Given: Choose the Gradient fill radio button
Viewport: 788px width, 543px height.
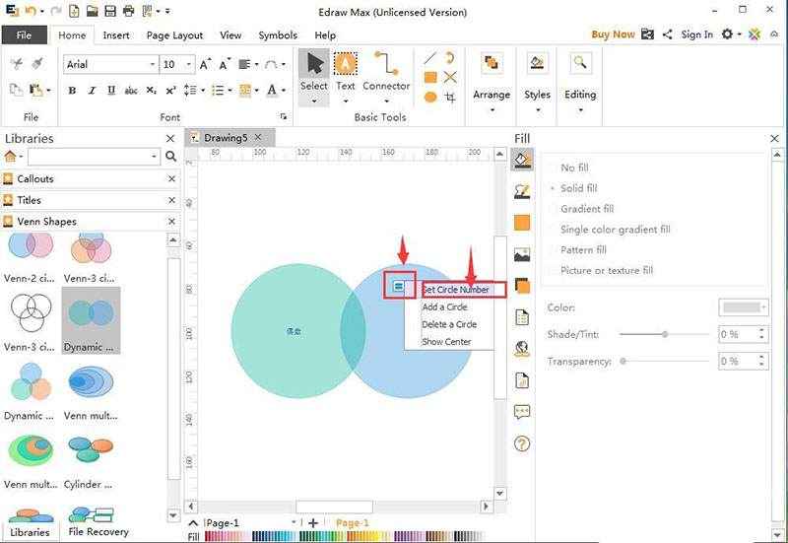Looking at the screenshot, I should [x=554, y=209].
